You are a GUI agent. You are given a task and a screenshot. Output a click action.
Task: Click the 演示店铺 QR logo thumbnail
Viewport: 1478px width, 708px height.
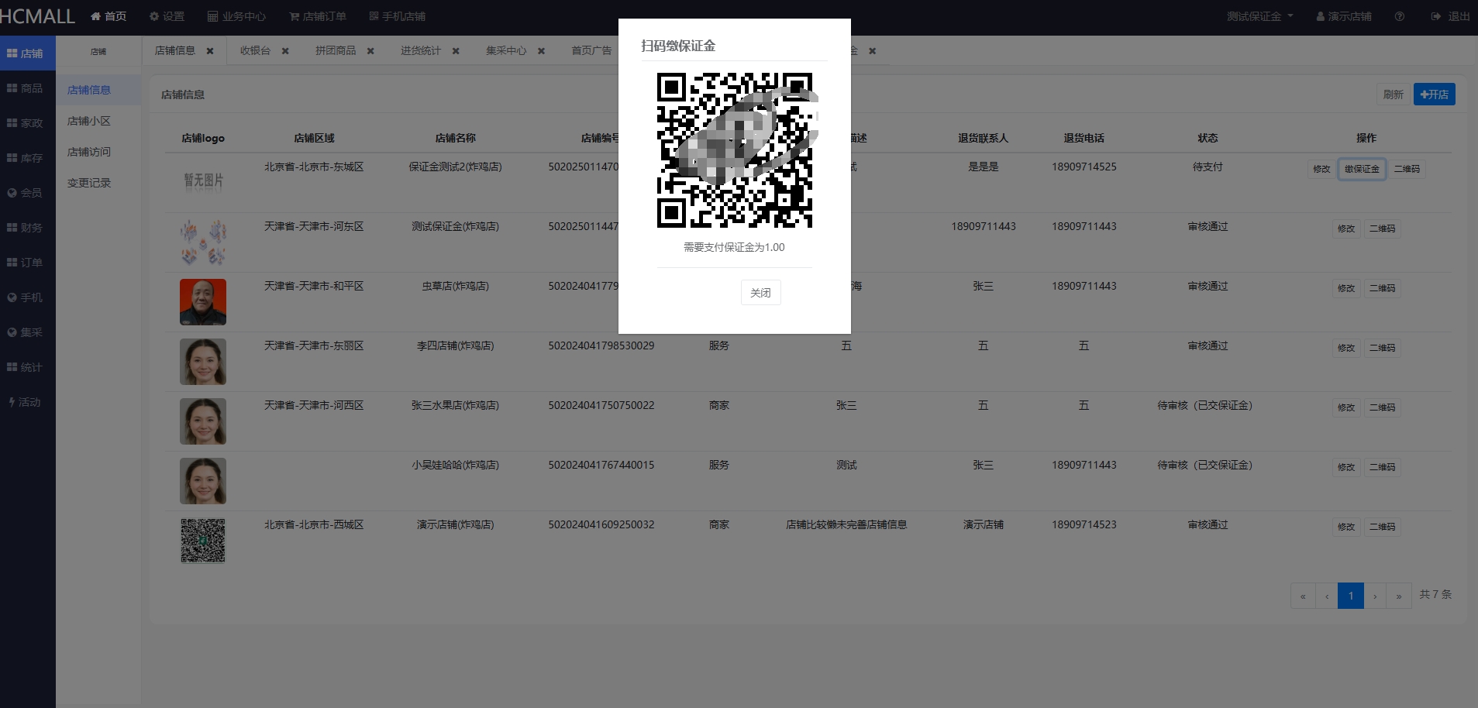tap(203, 541)
